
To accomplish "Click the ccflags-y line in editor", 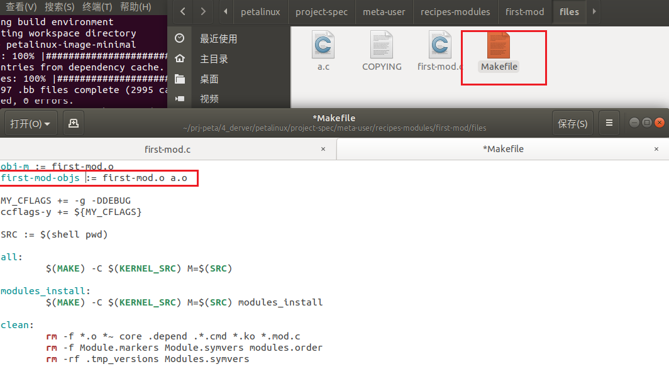I will [x=71, y=212].
